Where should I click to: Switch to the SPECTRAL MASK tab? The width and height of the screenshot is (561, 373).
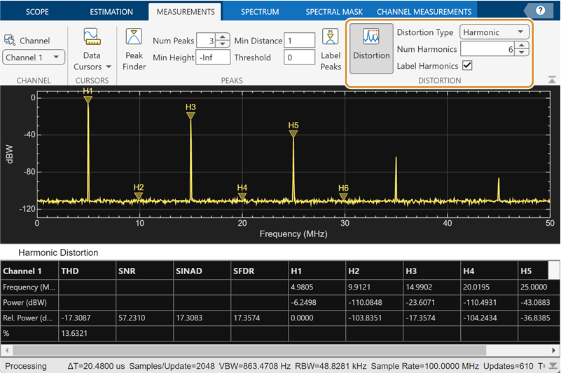point(334,12)
